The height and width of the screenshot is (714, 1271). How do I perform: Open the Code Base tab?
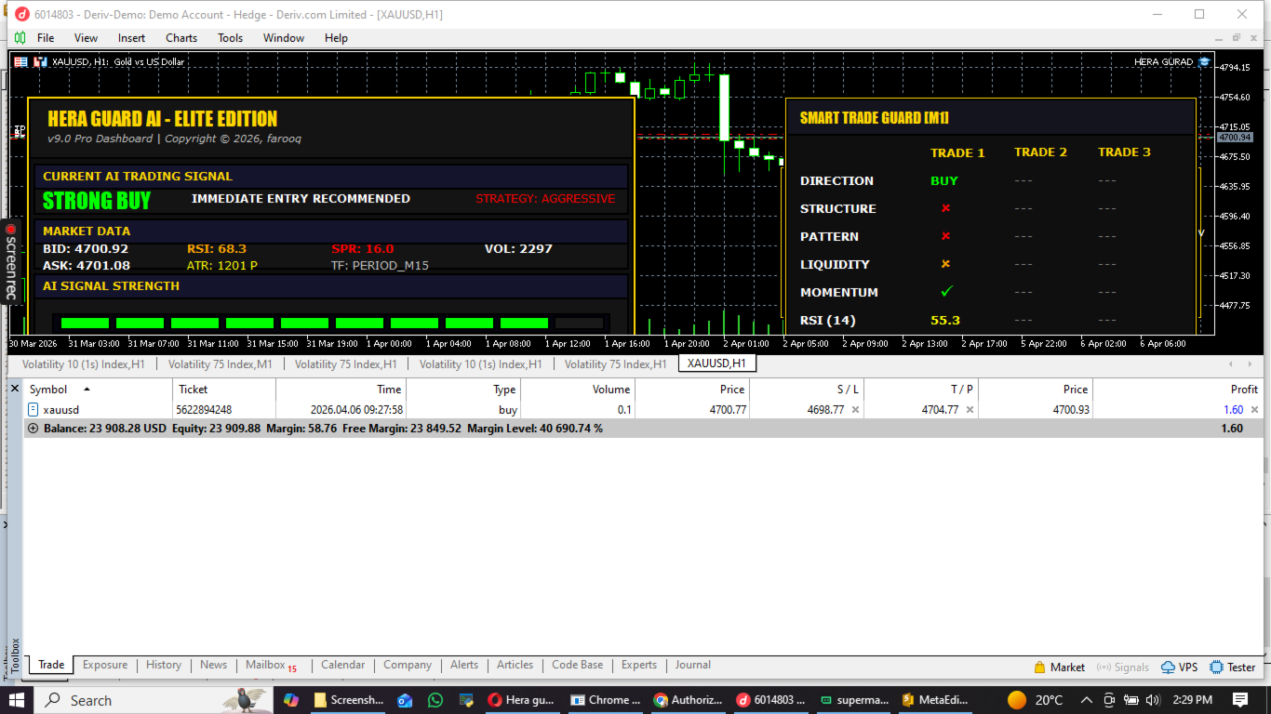[x=577, y=665]
